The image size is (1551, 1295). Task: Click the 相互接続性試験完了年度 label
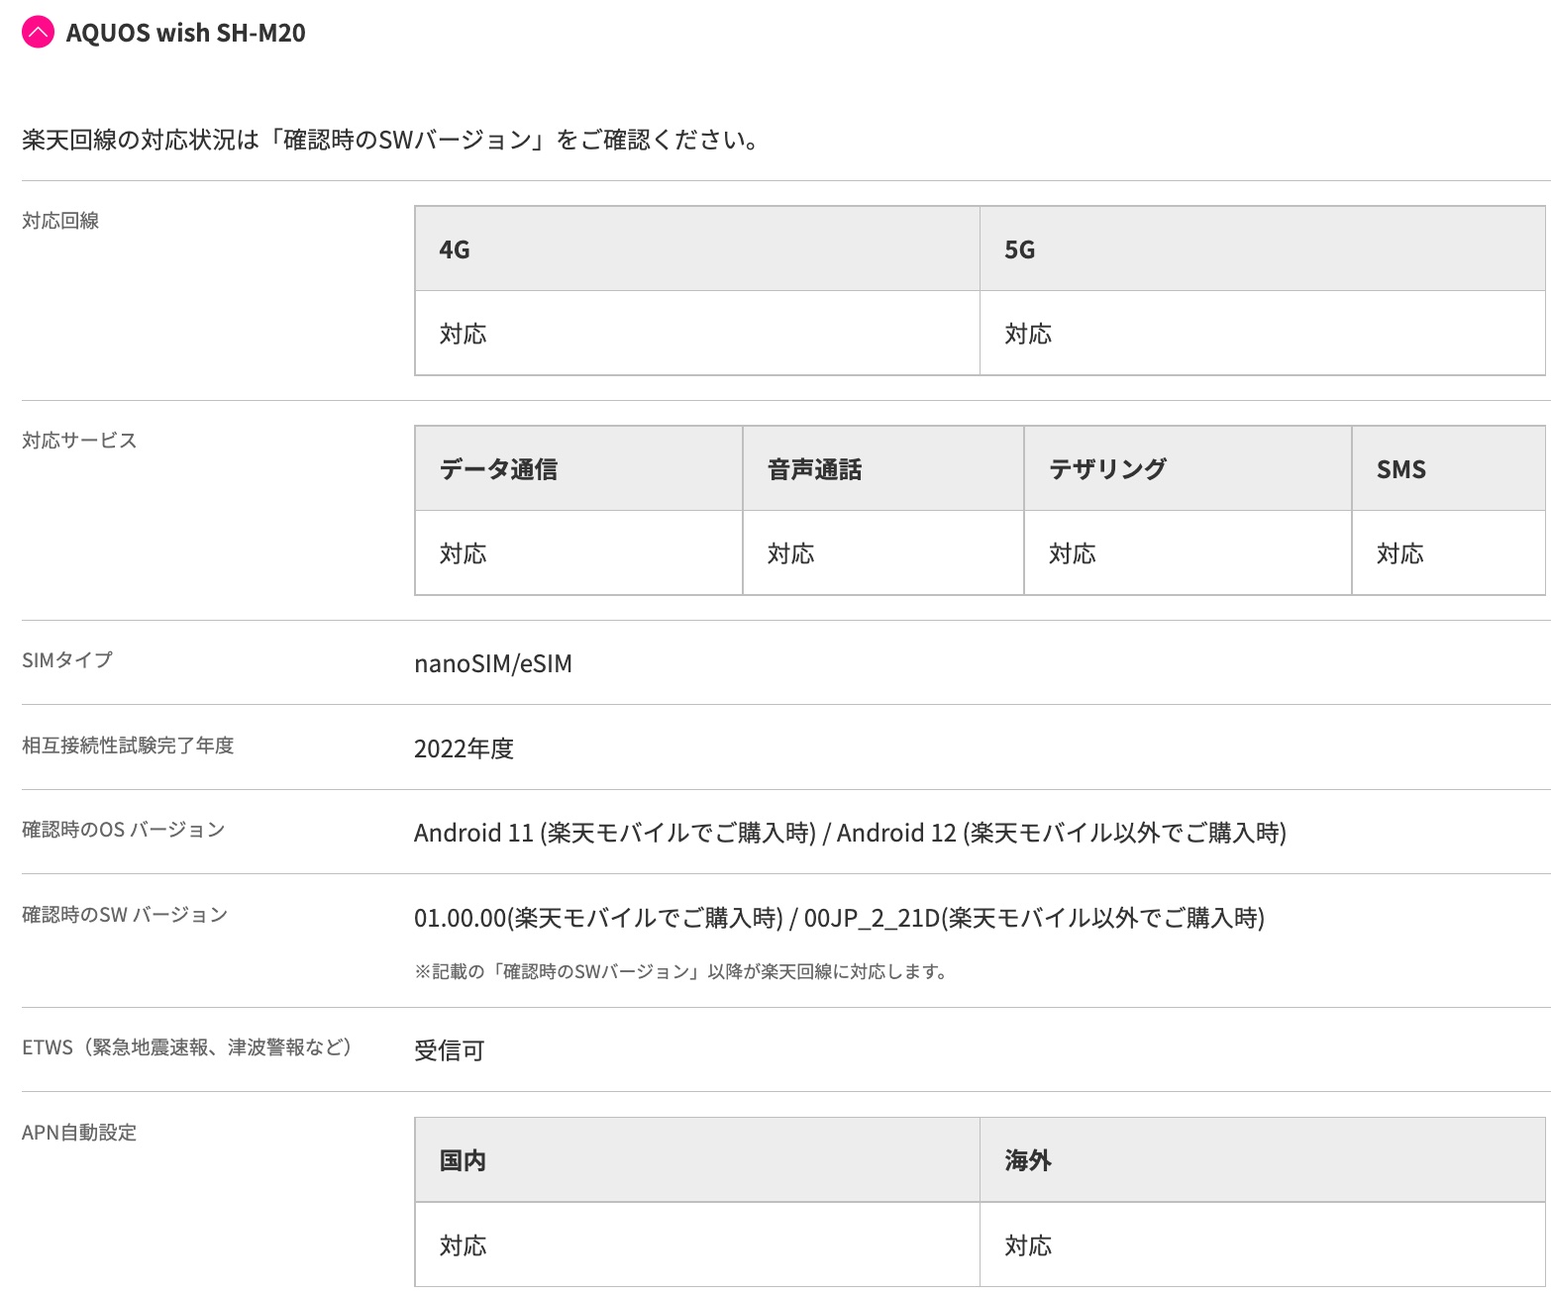tap(128, 745)
